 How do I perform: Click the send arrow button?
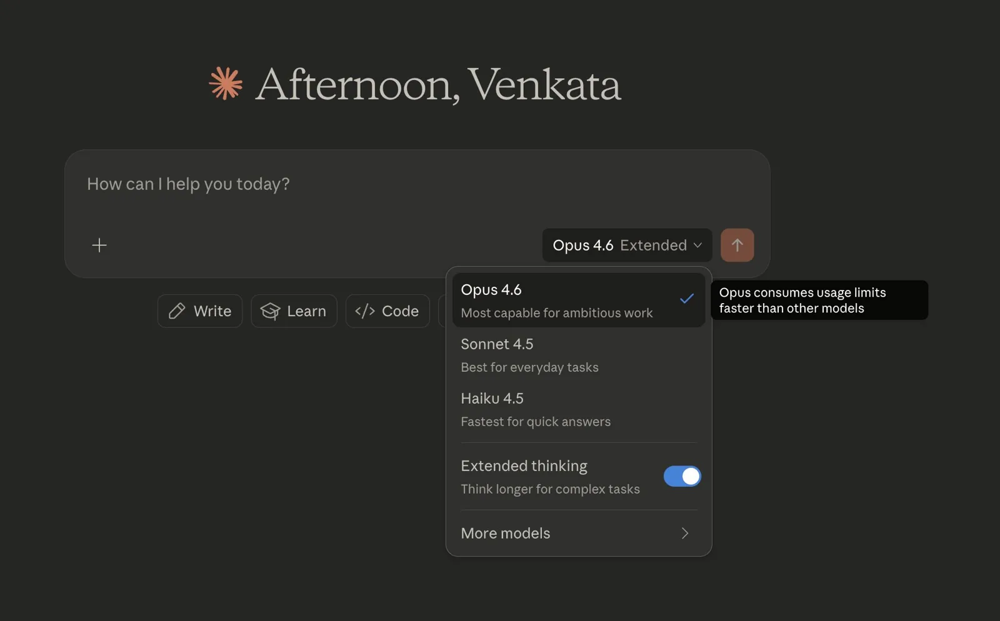[737, 245]
